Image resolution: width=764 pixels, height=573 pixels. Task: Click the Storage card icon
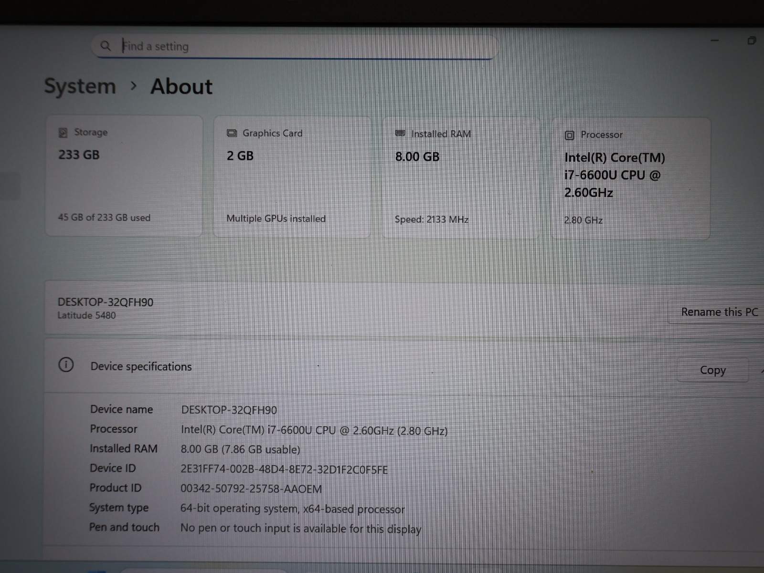[x=63, y=133]
